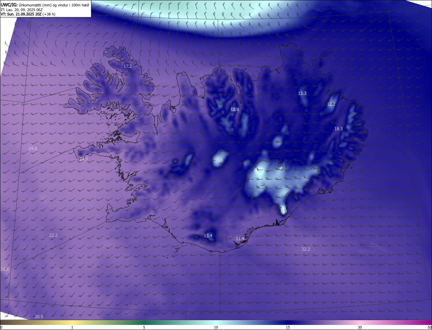Click the 22.2 value southeast of Iceland

point(305,249)
